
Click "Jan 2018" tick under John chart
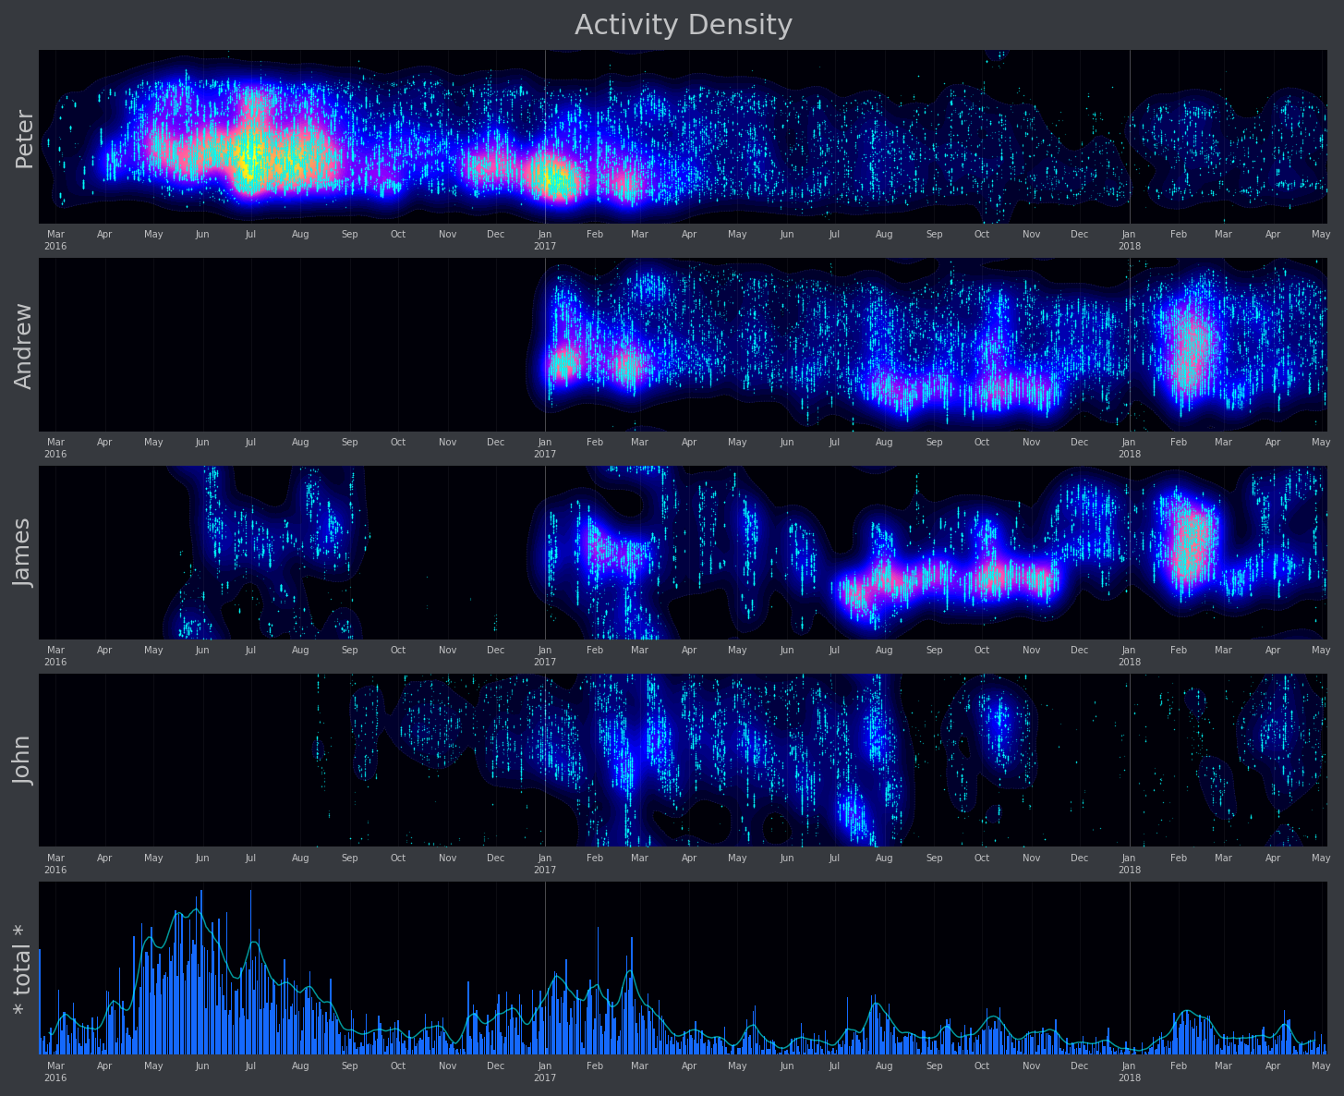point(1130,864)
